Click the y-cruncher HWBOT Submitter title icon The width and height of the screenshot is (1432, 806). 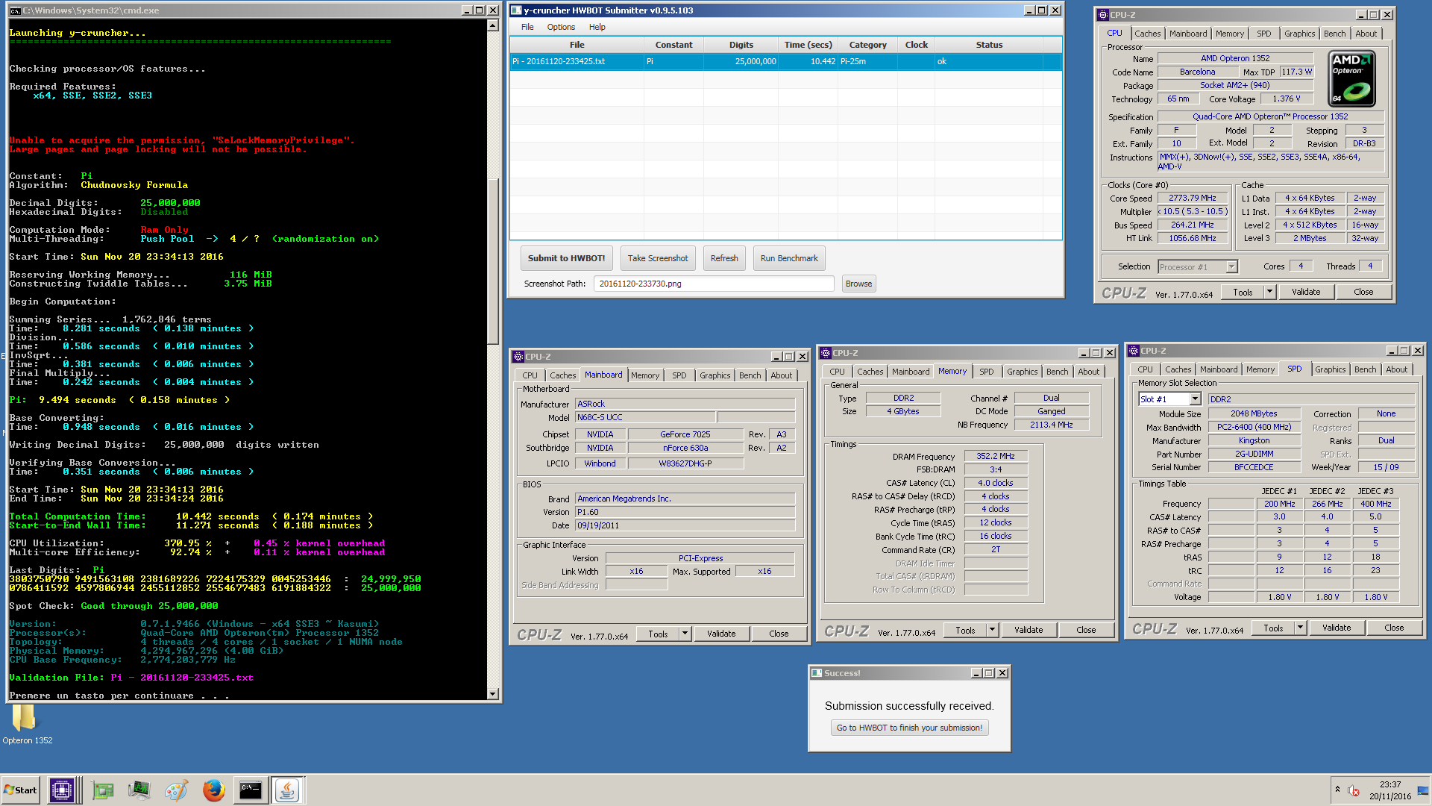pos(516,10)
